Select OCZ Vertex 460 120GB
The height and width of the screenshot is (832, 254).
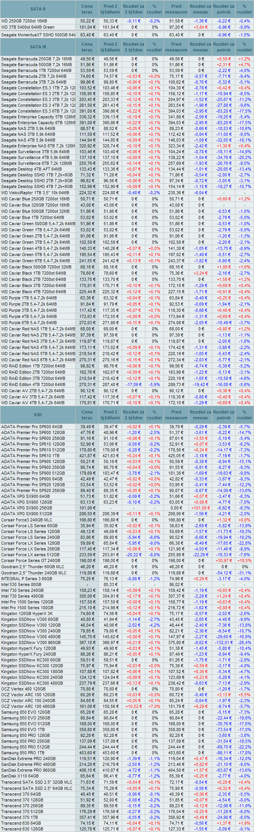(23, 689)
